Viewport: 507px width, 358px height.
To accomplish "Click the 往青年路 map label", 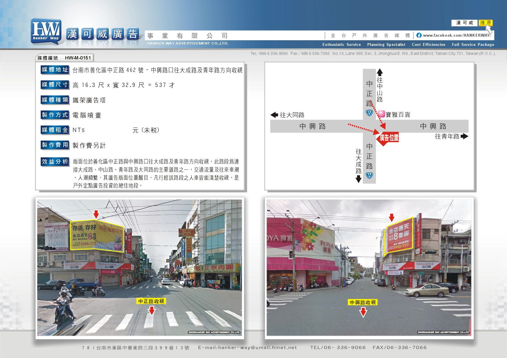I will (447, 136).
